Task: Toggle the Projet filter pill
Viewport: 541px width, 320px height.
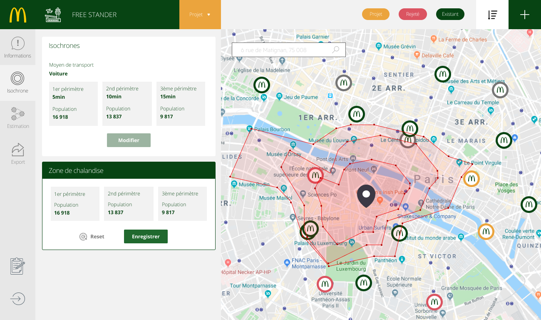Action: pyautogui.click(x=376, y=14)
